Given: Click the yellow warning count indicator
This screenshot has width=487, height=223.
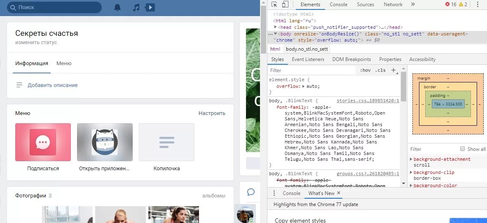Looking at the screenshot, I should (463, 5).
